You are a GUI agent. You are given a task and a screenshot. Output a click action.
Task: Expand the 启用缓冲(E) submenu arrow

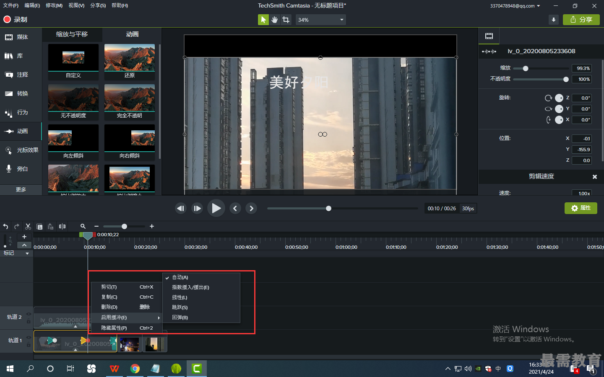pyautogui.click(x=159, y=318)
